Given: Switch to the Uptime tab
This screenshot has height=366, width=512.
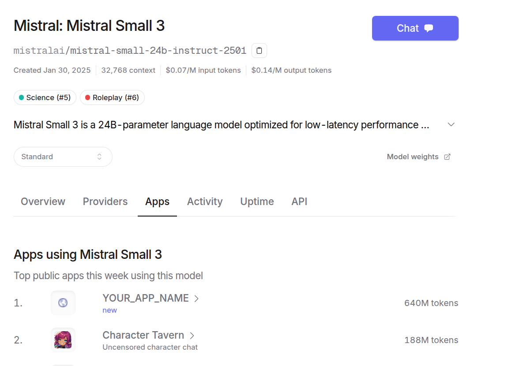Looking at the screenshot, I should (x=257, y=202).
